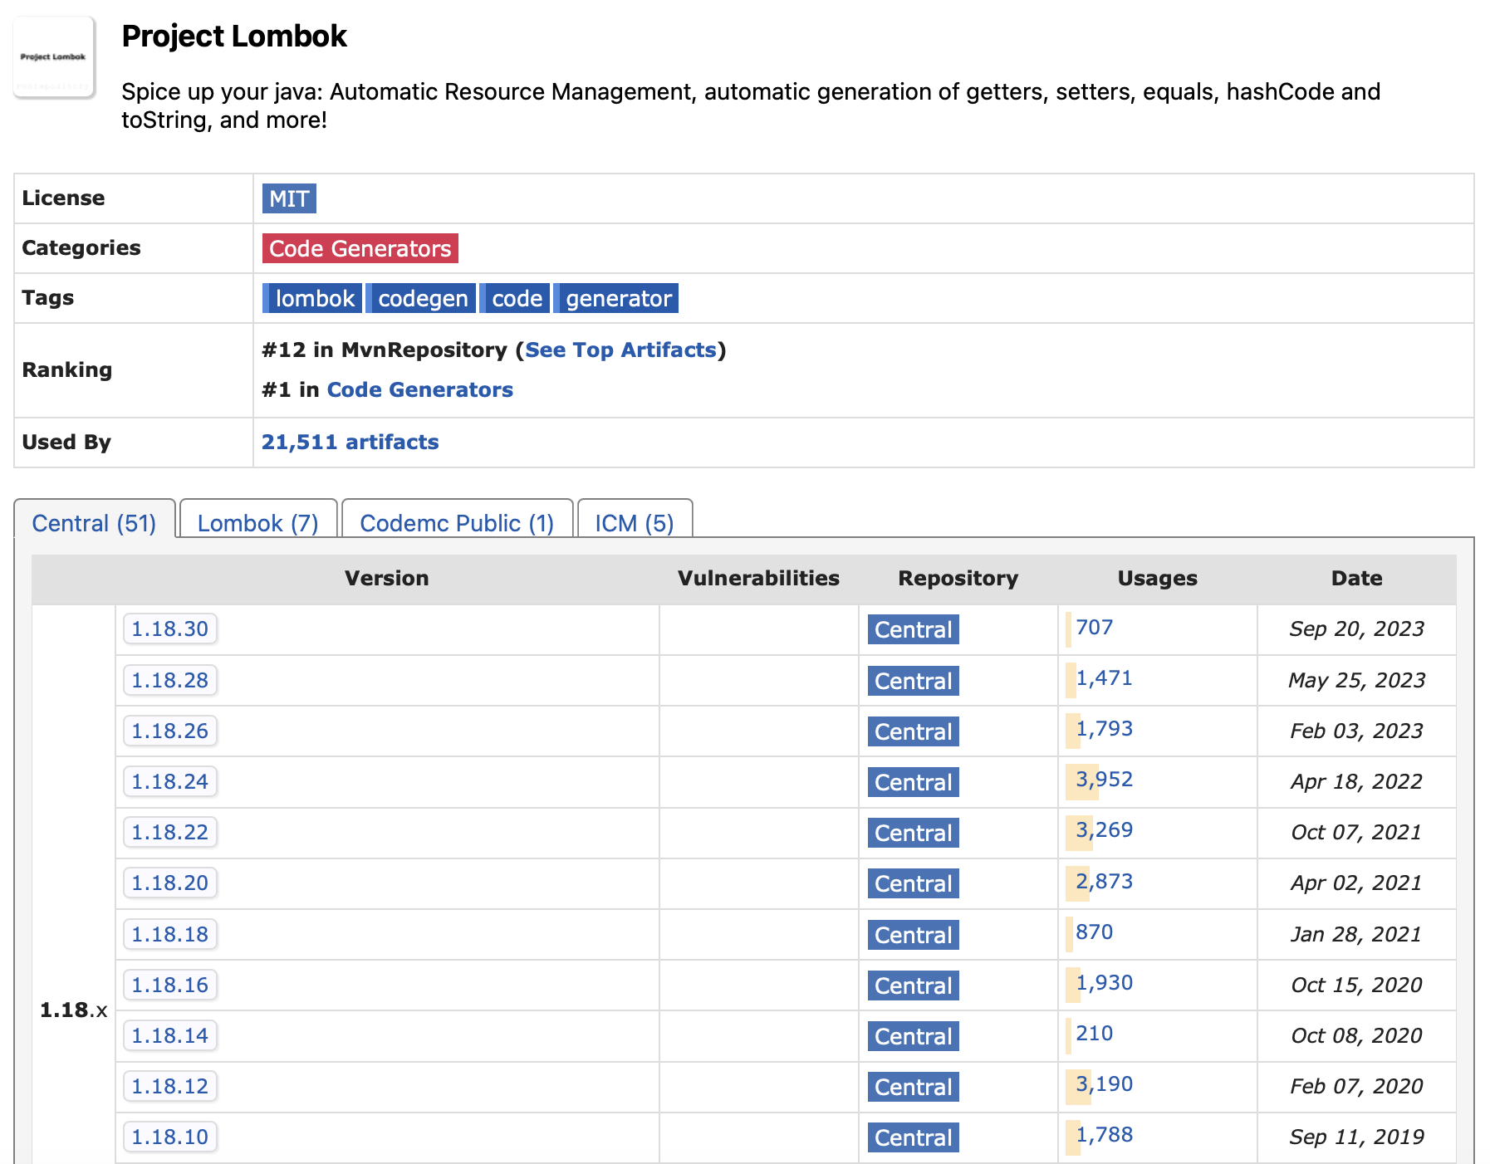Click the Project Lombok page title
This screenshot has height=1164, width=1490.
(x=234, y=37)
